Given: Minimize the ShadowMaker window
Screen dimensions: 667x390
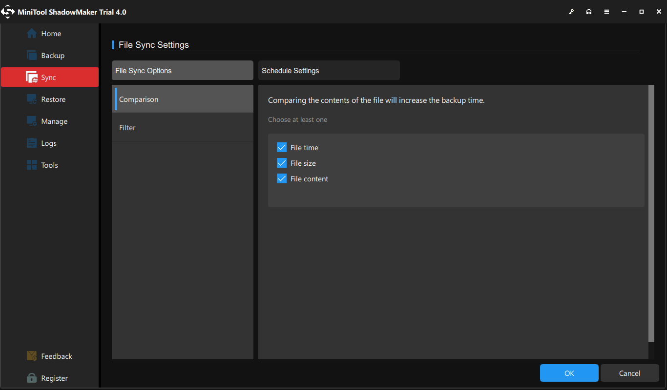Looking at the screenshot, I should (x=624, y=12).
